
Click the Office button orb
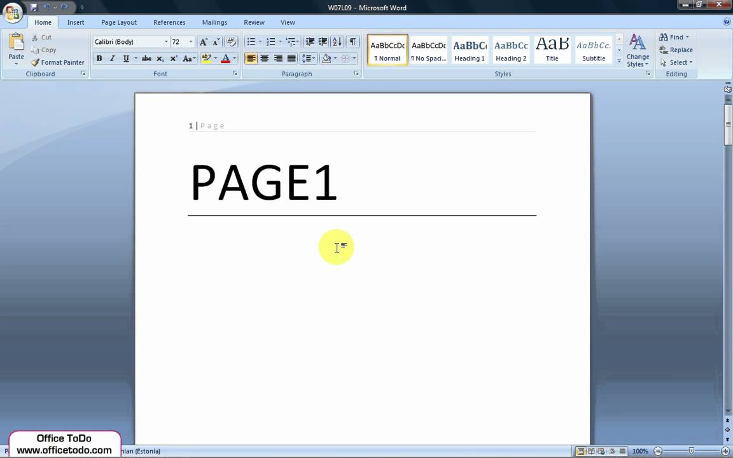tap(11, 12)
